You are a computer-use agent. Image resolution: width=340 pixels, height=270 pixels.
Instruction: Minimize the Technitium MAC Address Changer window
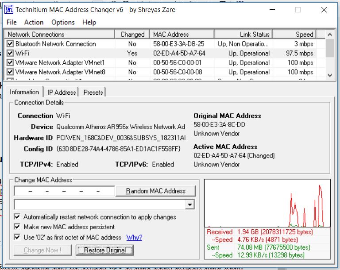click(x=272, y=10)
